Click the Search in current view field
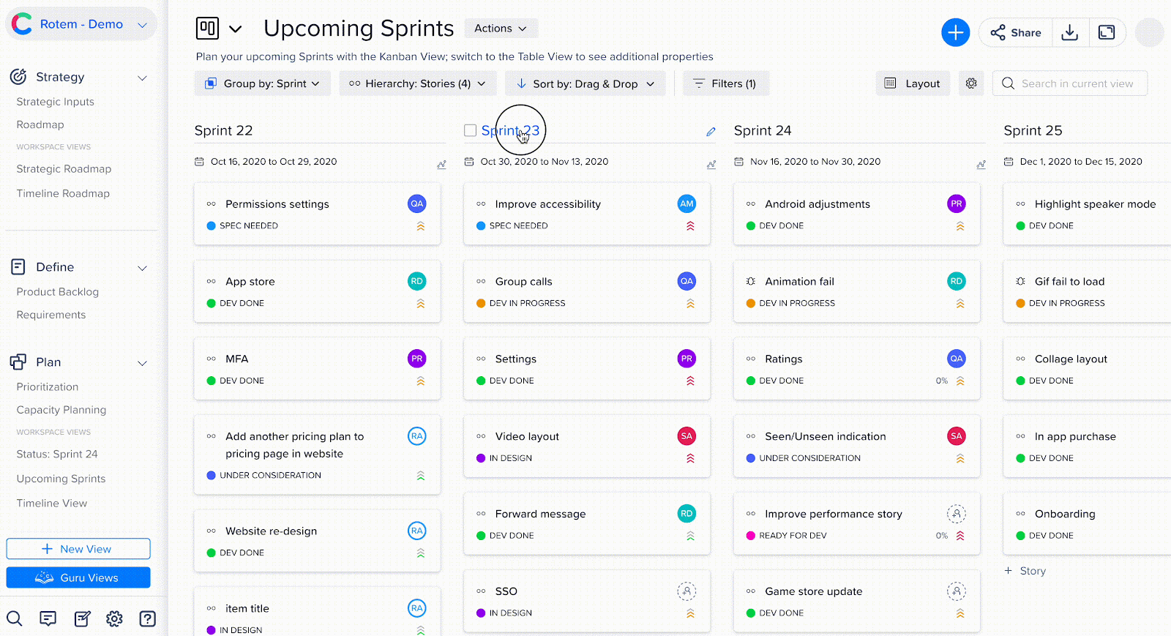Viewport: 1171px width, 636px height. (x=1076, y=83)
